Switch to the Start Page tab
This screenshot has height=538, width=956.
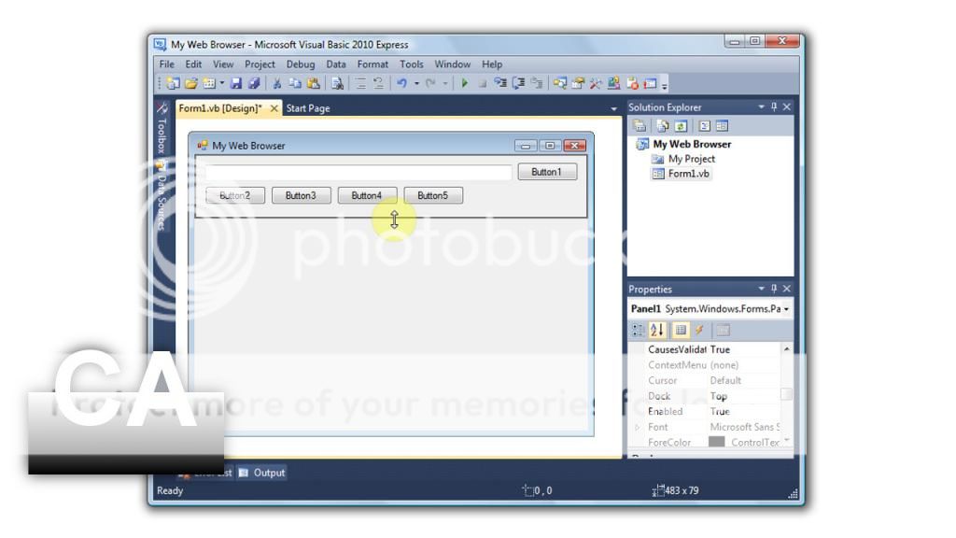pos(307,108)
